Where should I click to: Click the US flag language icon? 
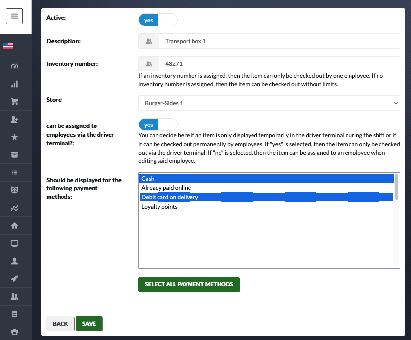click(x=8, y=46)
